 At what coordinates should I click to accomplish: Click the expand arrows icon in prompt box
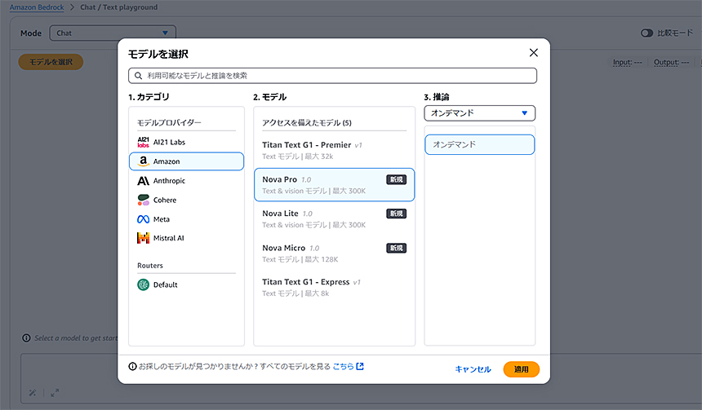[x=55, y=393]
